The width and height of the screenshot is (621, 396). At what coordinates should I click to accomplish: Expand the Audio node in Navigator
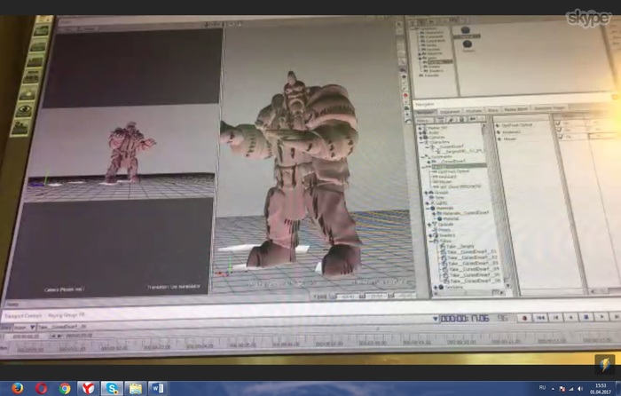(421, 133)
